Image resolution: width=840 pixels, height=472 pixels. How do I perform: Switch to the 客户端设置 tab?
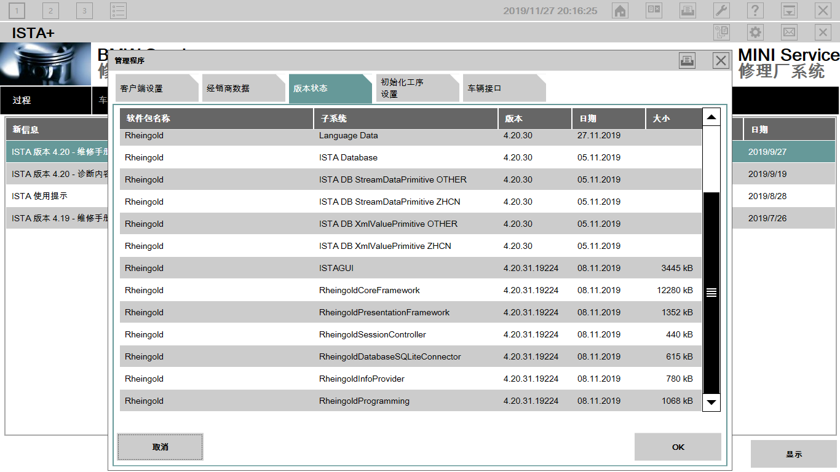(157, 88)
